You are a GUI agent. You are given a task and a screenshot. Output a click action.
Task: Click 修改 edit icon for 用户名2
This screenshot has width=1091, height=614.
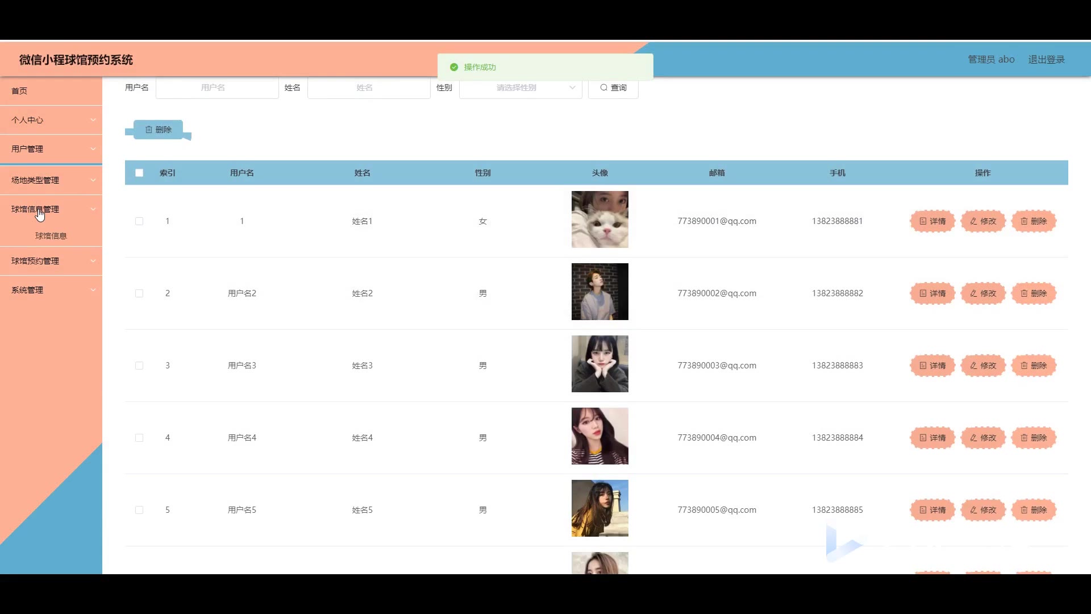(x=982, y=293)
